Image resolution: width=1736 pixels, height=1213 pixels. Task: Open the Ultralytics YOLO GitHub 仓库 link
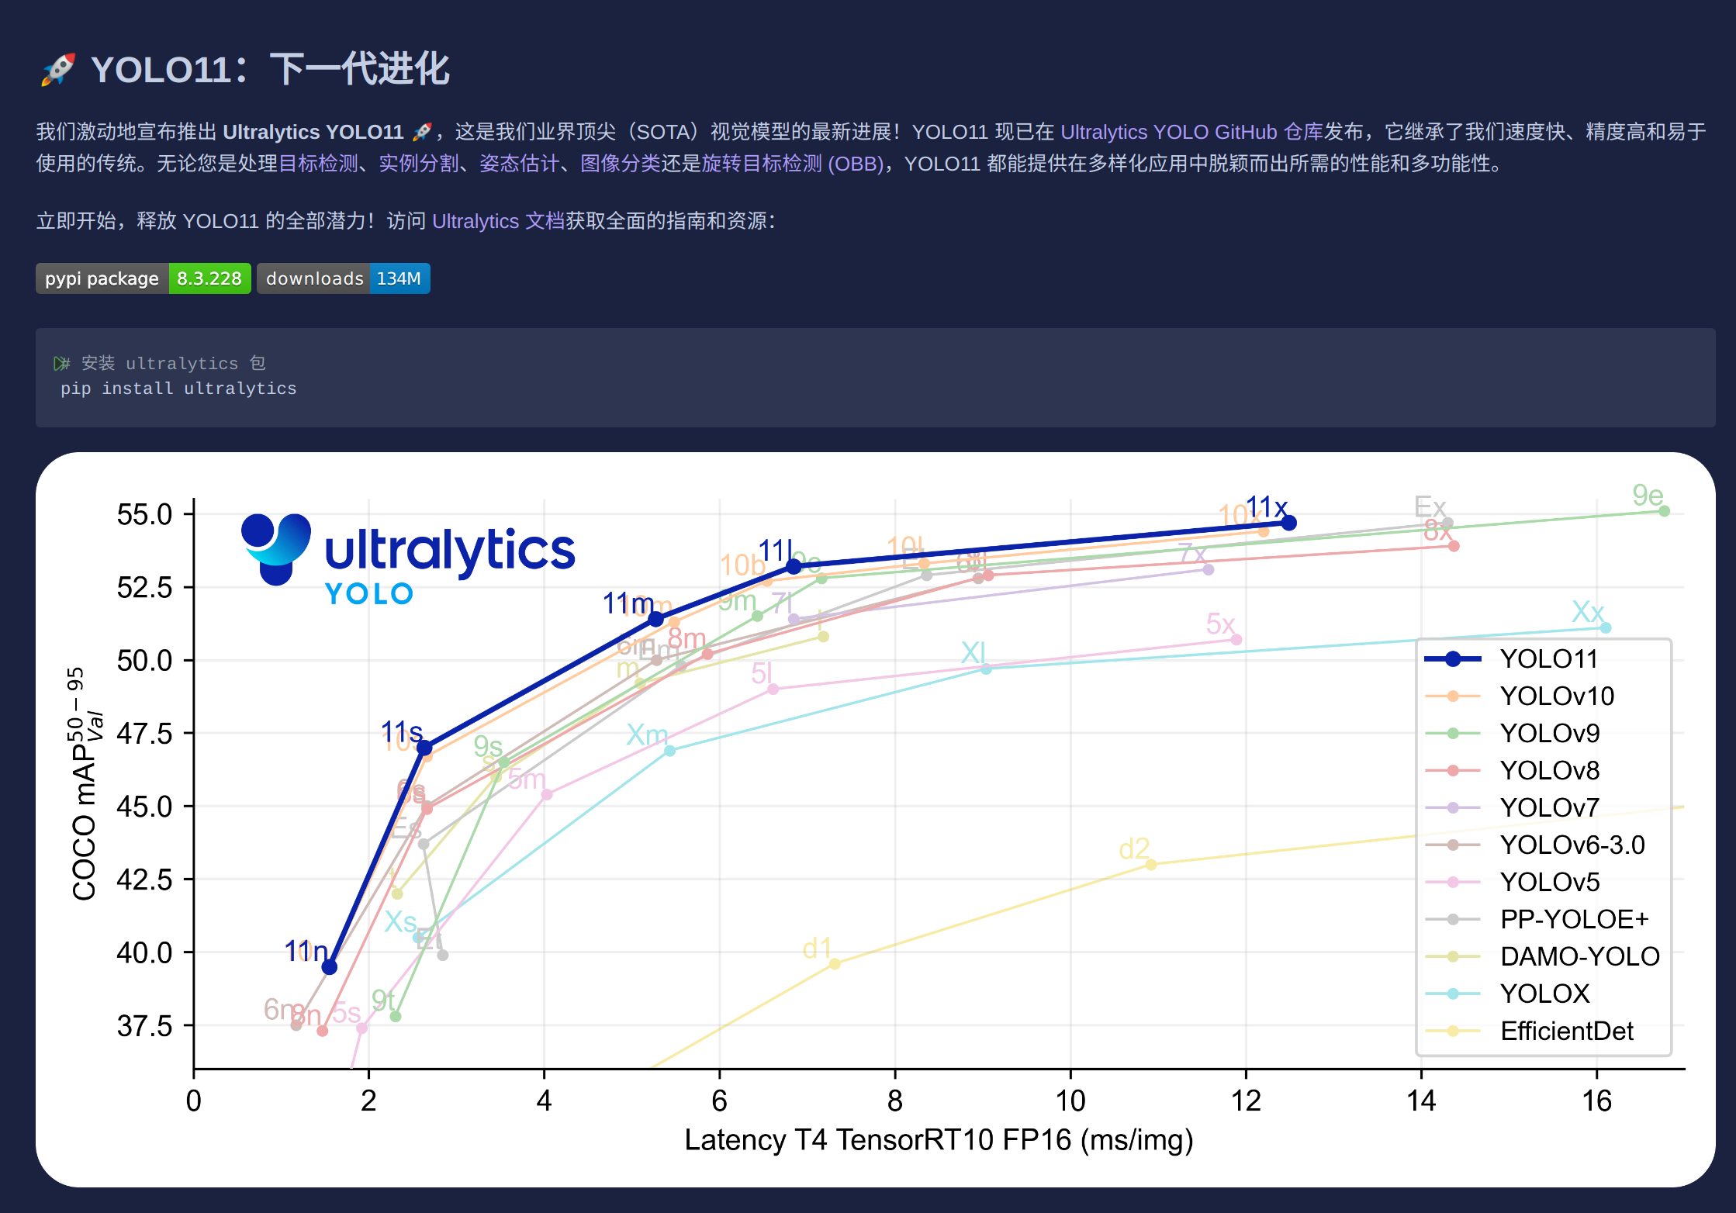click(x=1191, y=132)
